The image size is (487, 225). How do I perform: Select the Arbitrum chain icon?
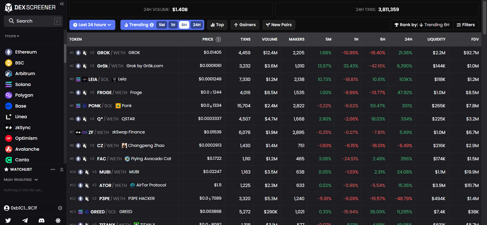point(9,74)
